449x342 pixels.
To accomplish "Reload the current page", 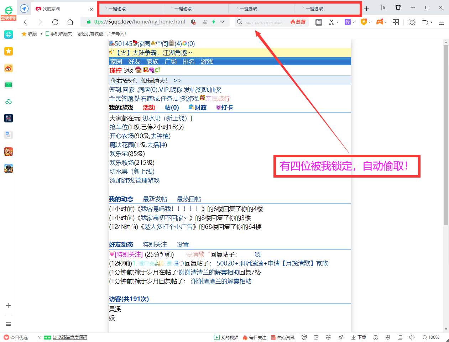I will (55, 22).
